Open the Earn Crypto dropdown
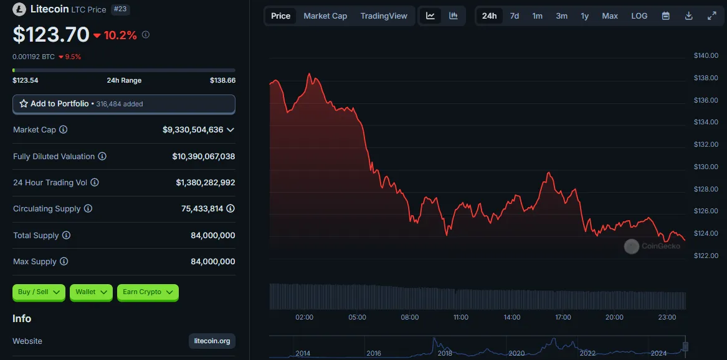This screenshot has width=727, height=360. 148,292
